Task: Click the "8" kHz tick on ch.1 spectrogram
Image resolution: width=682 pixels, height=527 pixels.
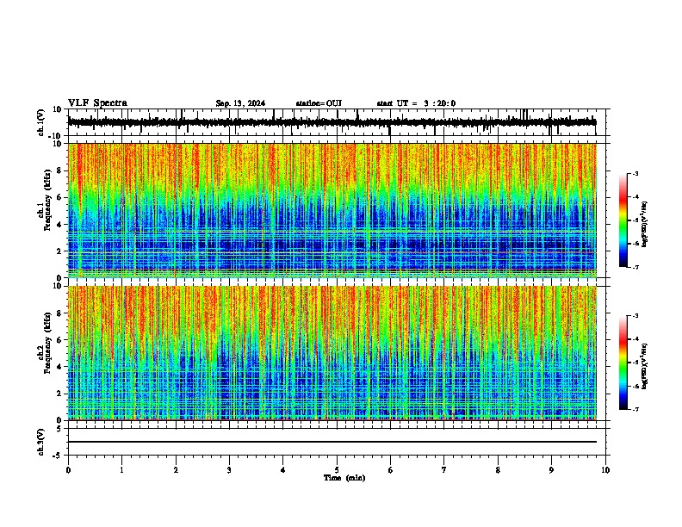Action: [x=59, y=170]
